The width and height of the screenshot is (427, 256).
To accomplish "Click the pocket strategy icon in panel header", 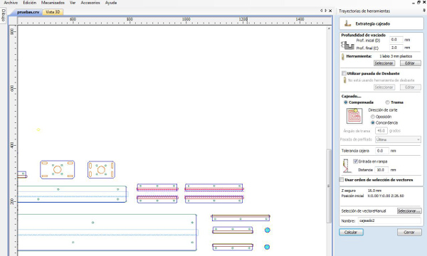I will (x=347, y=23).
